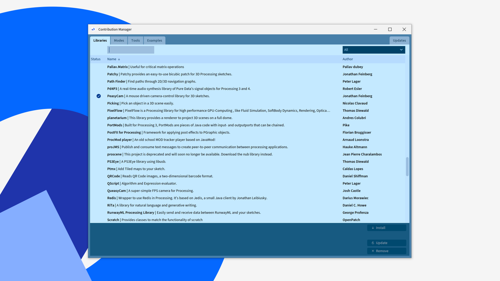Open the Updates tab
Screen dimensions: 500x281
(399, 40)
